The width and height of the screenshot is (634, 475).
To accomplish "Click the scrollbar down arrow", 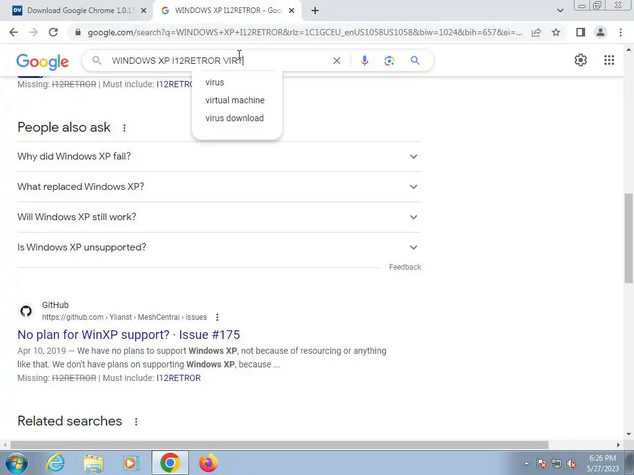I will click(629, 435).
